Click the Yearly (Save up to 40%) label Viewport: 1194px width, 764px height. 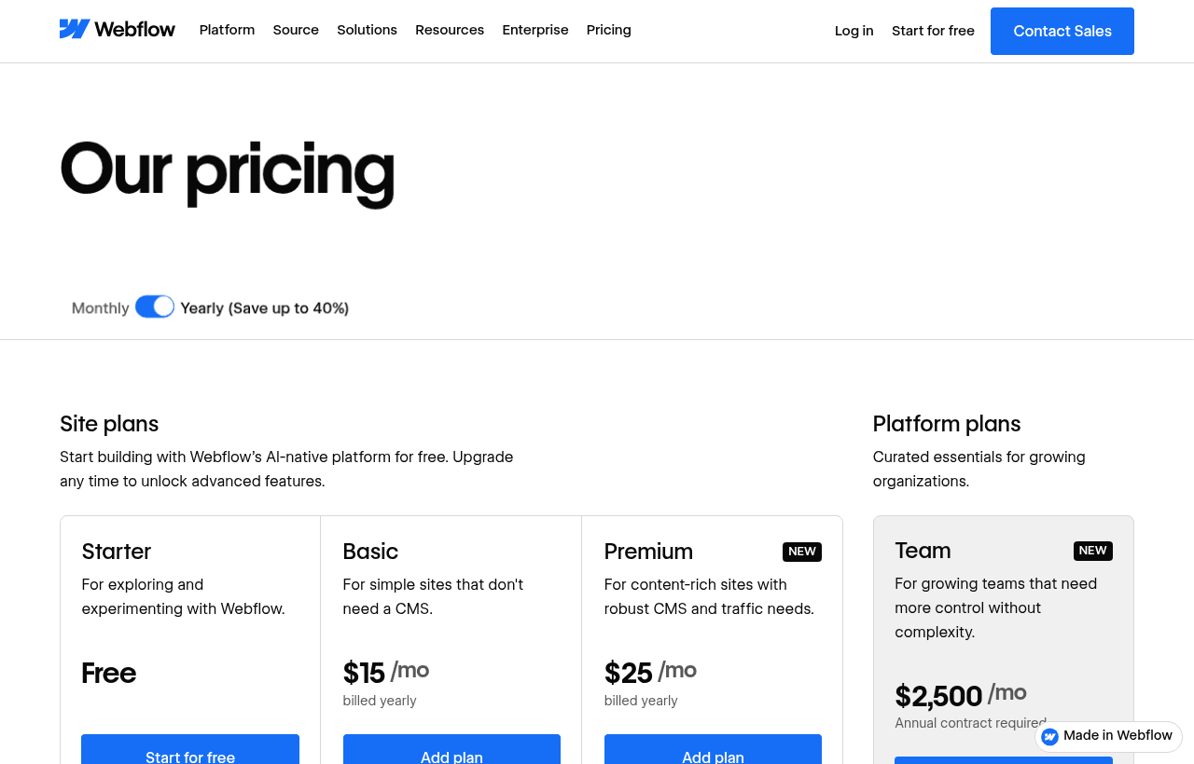point(265,307)
